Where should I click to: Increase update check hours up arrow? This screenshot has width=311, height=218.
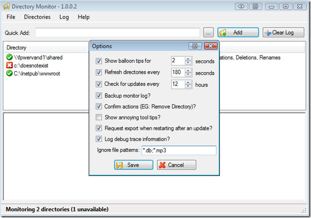188,82
